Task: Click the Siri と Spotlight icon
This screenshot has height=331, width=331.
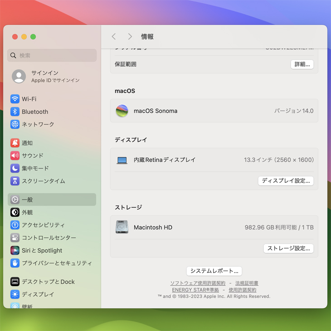Action: tap(15, 250)
